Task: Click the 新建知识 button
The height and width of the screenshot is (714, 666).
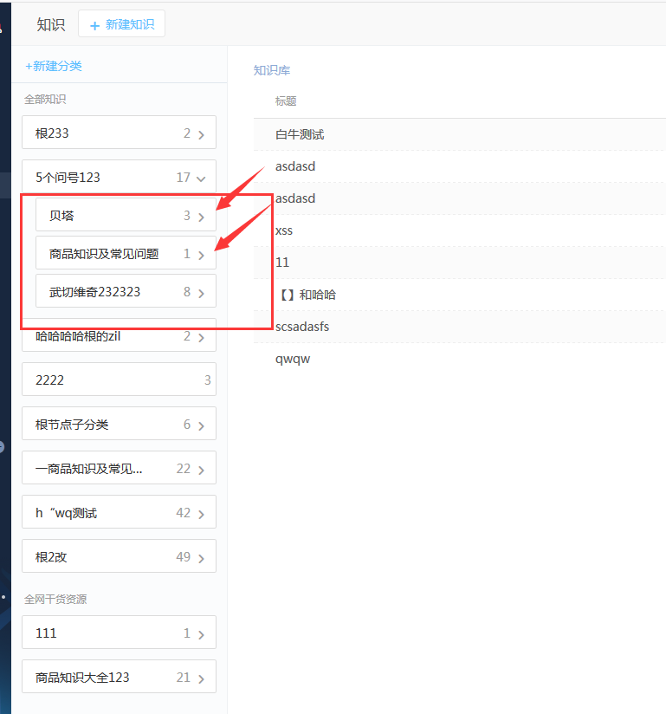Action: coord(121,24)
